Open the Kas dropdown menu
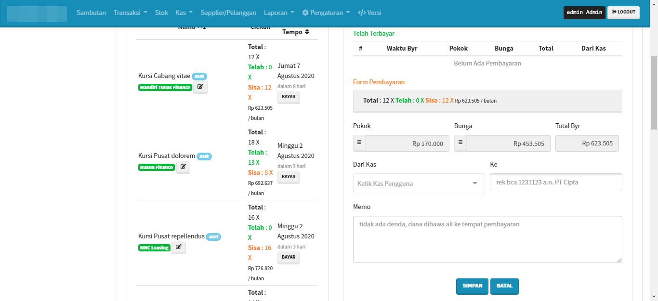 coord(184,13)
